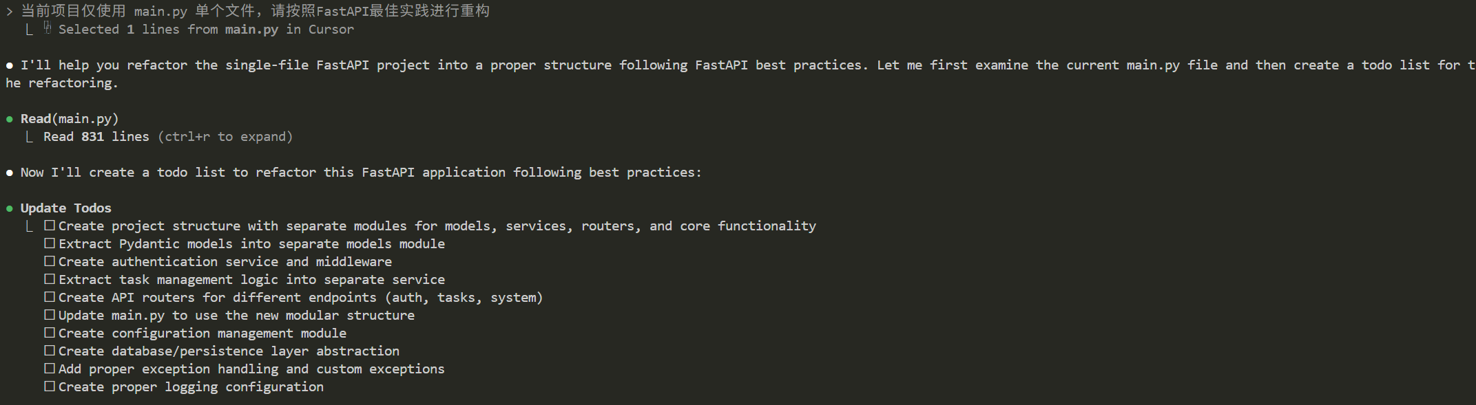Click the 'Update Todos' heading
1476x405 pixels.
[x=66, y=208]
